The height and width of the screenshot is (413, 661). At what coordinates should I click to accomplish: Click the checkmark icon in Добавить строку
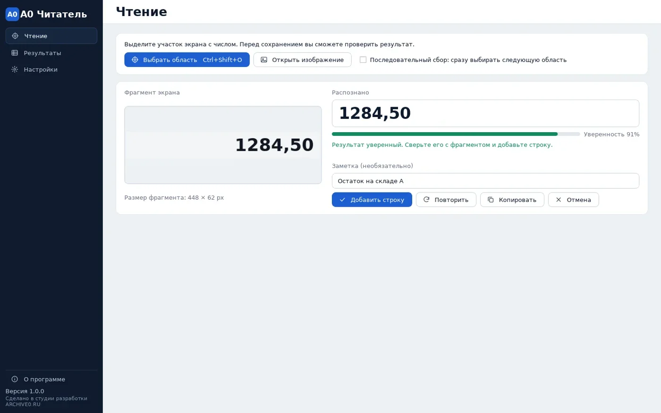[342, 200]
